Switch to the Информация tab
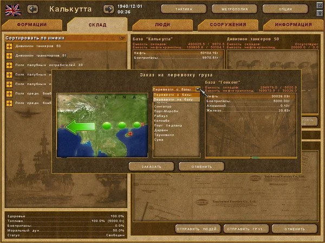The height and width of the screenshot is (243, 325). [292, 25]
